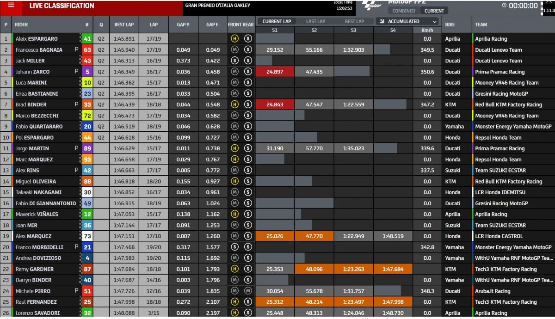Click front tyre H icon for Marc Marquez

pos(234,159)
